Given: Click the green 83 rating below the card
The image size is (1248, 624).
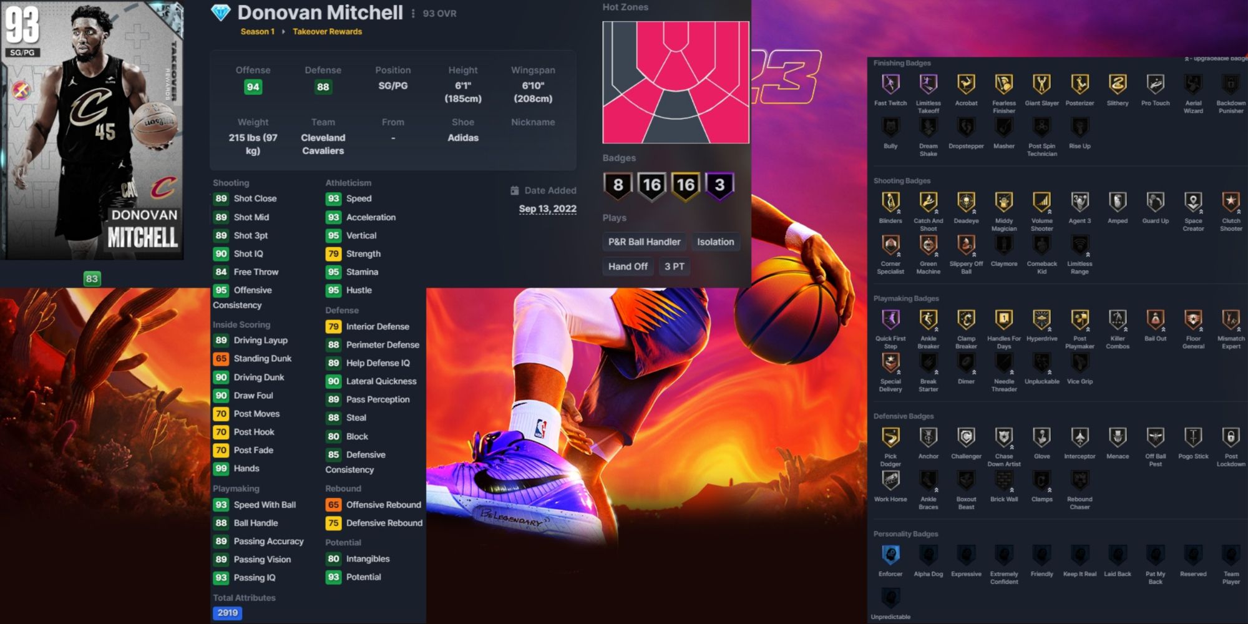Looking at the screenshot, I should (92, 278).
